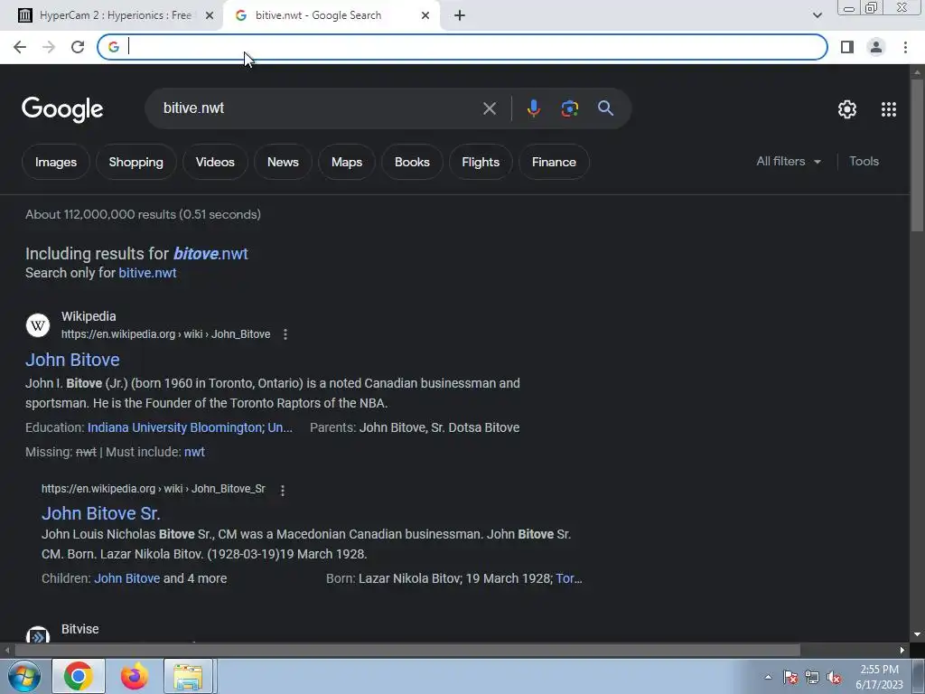Click the Must include nwt link
925x694 pixels.
(194, 452)
